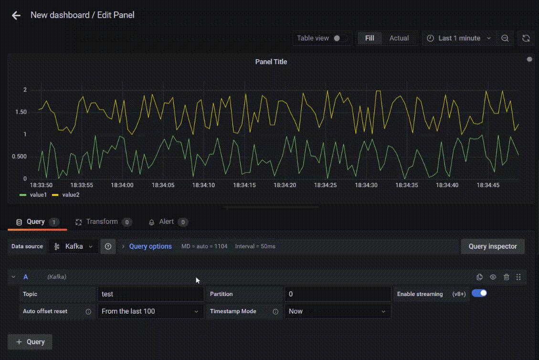The width and height of the screenshot is (539, 360).
Task: Switch panel display to Actual mode
Action: point(399,38)
